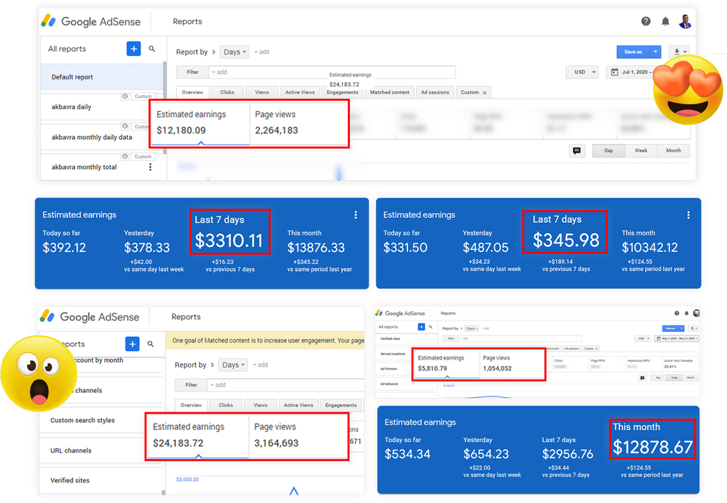
Task: Select the Views tab in the $12,180.09 report
Action: (x=261, y=92)
